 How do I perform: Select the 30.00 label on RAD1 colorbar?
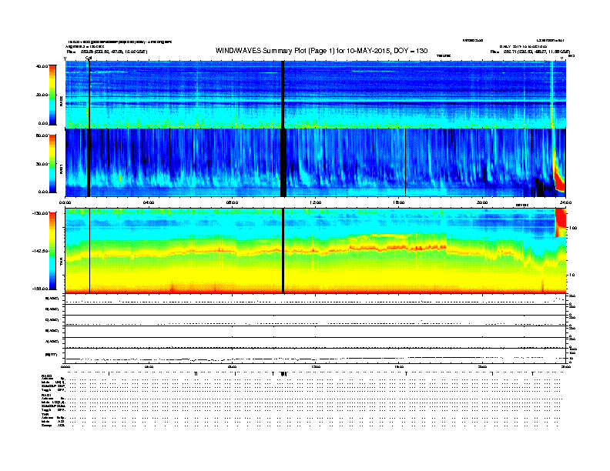tap(42, 164)
